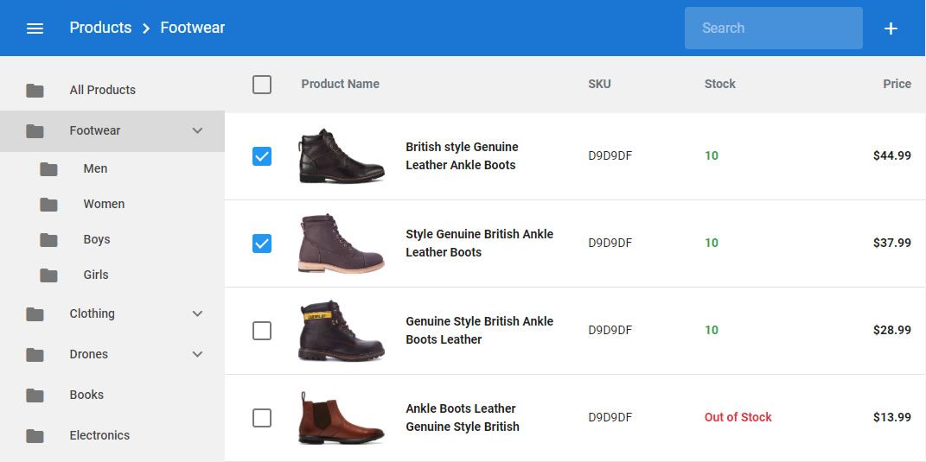
Task: Toggle the select-all checkbox in header
Action: [262, 85]
